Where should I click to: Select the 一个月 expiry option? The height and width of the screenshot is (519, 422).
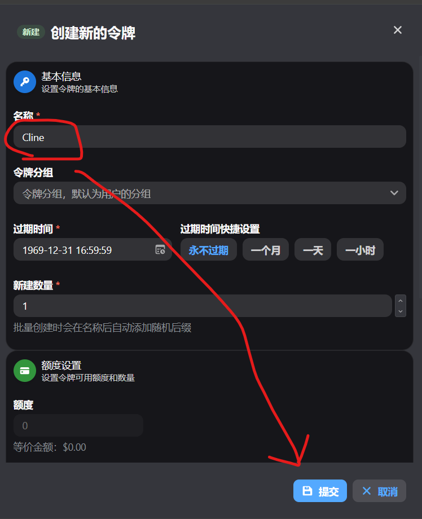point(266,249)
